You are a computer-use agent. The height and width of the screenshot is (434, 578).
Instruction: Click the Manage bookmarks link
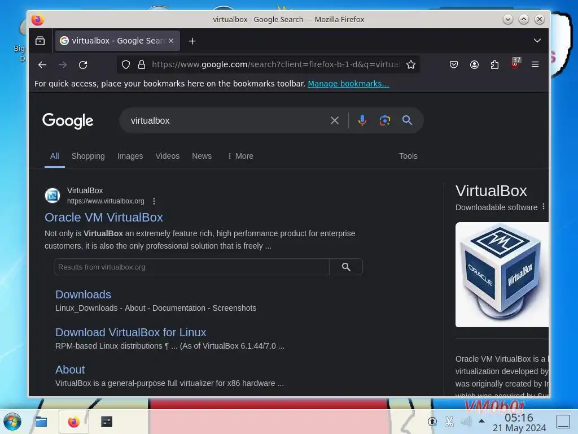(348, 84)
